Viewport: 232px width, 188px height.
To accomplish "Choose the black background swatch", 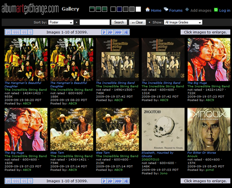I will [113, 9].
